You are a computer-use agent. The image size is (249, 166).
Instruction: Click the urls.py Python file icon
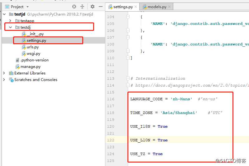[x=24, y=47]
